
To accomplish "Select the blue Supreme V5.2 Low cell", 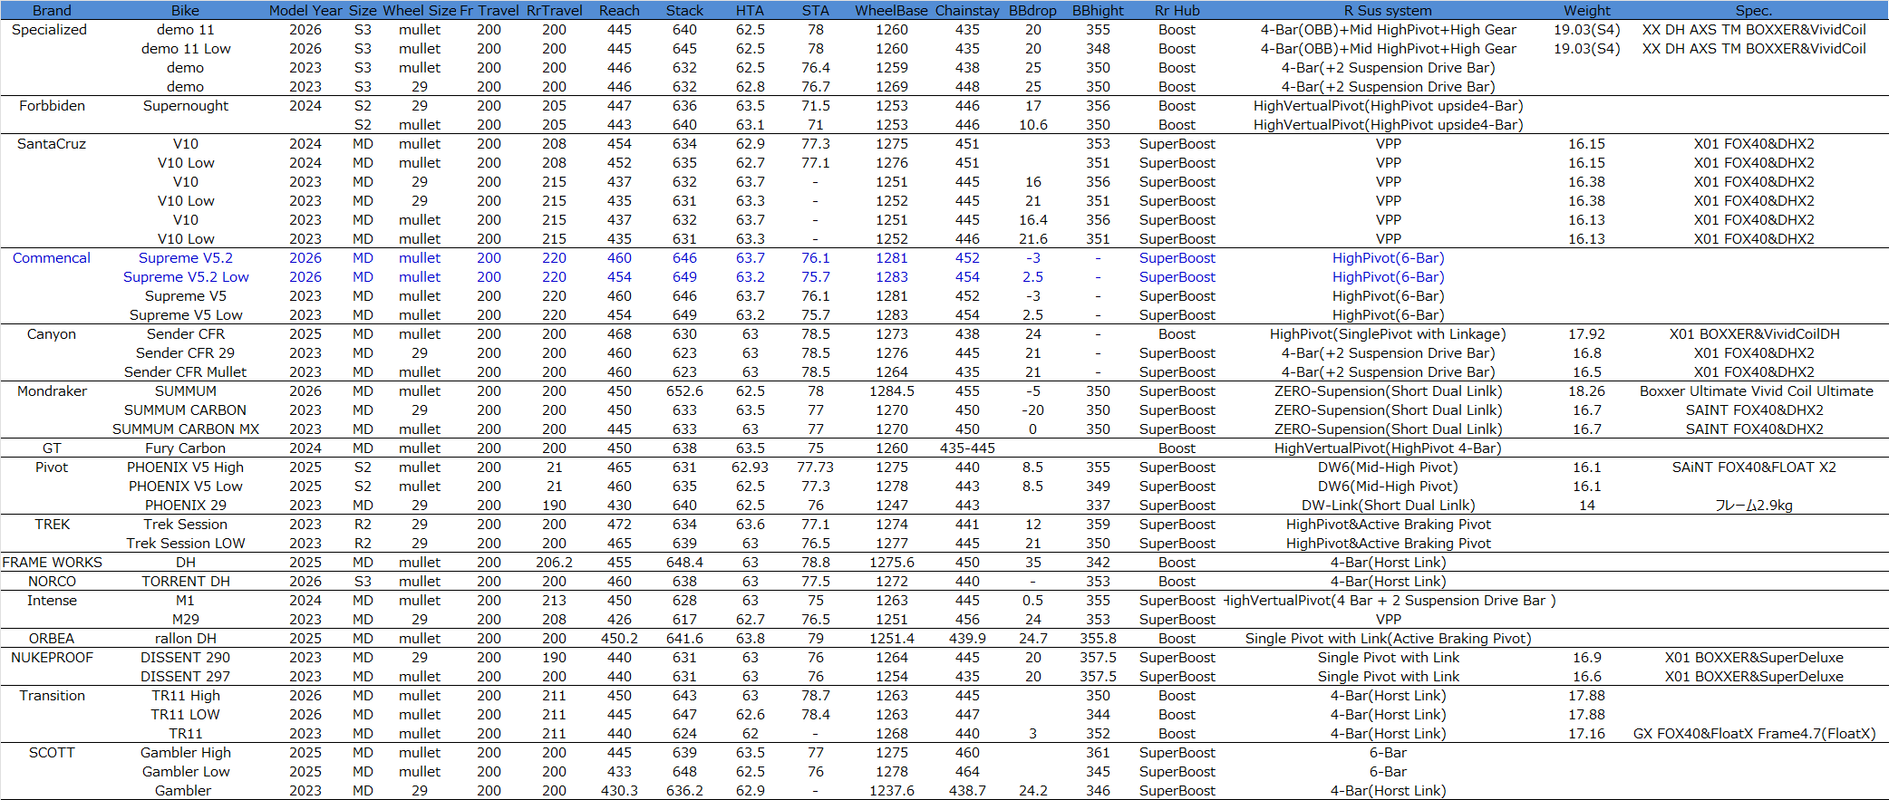I will (185, 277).
